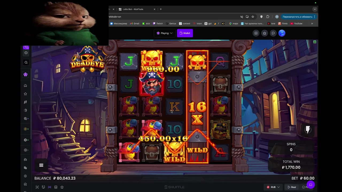This screenshot has height=192, width=342.
Task: Click the live stats bars icon
Action: pyautogui.click(x=49, y=187)
